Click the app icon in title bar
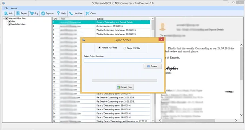Image resolution: width=245 pixels, height=130 pixels. click(4, 3)
